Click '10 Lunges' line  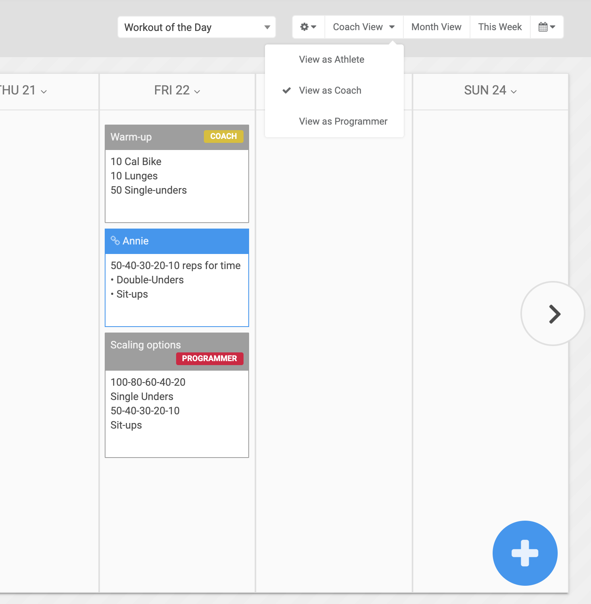134,176
